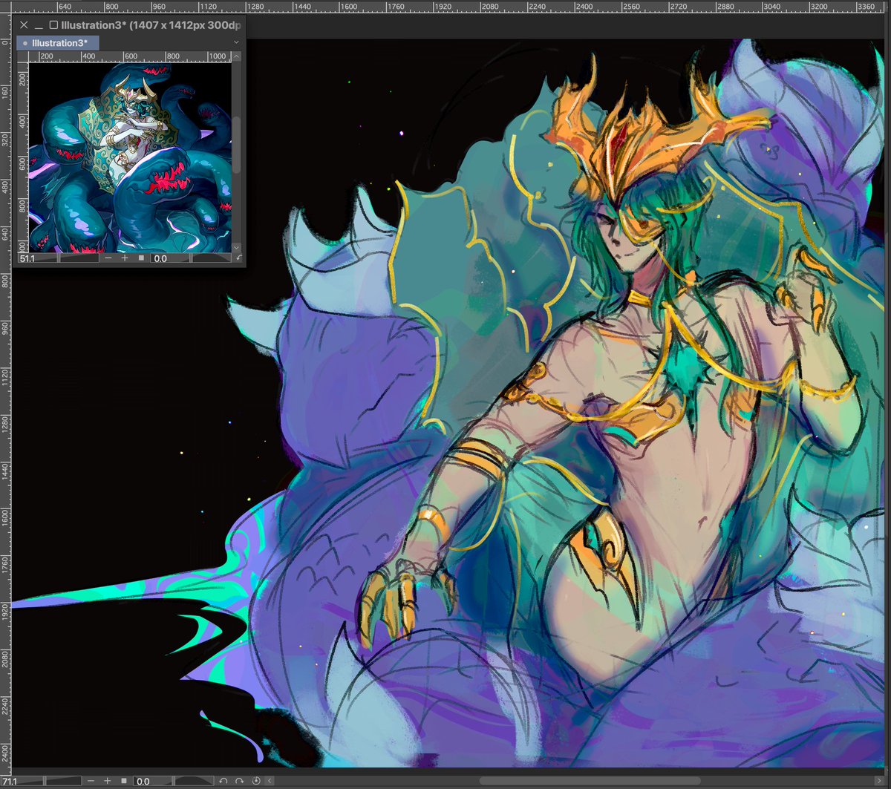Click the zoom in plus icon in Illustration3 window
Viewport: 891px width, 789px height.
click(124, 258)
